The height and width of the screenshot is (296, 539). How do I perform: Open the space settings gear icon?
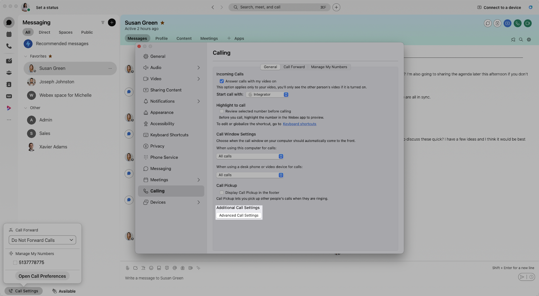[529, 39]
